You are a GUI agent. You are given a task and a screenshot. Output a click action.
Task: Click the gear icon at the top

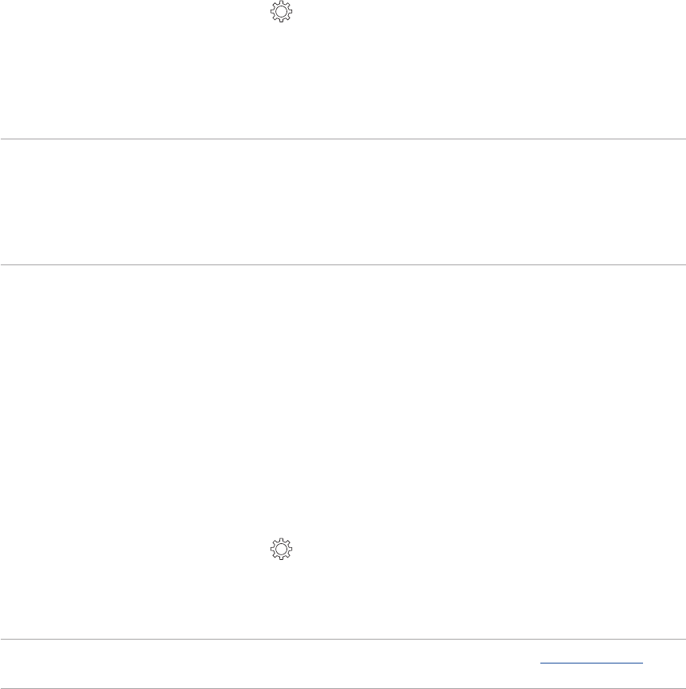point(282,11)
